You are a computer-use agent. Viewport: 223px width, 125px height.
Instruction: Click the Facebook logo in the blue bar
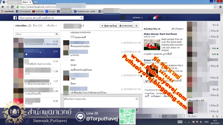[x=16, y=18]
